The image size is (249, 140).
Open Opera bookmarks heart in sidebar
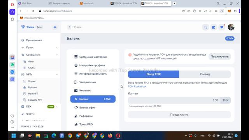12,116
